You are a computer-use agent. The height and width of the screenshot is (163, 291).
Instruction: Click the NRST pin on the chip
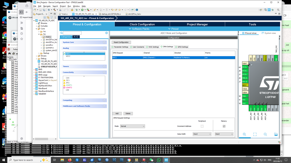(x=245, y=85)
